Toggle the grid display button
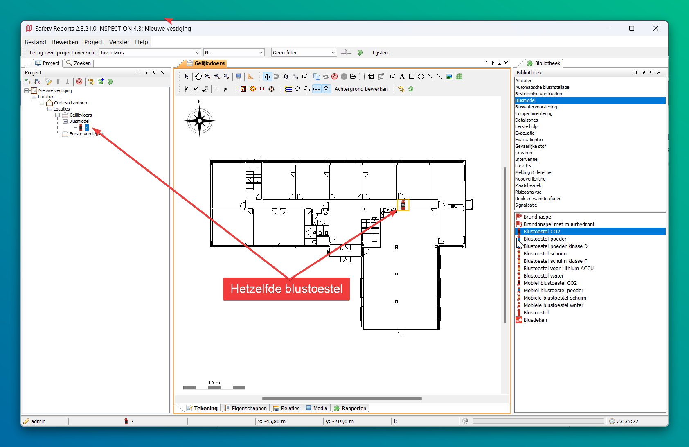The width and height of the screenshot is (689, 447). (x=288, y=89)
